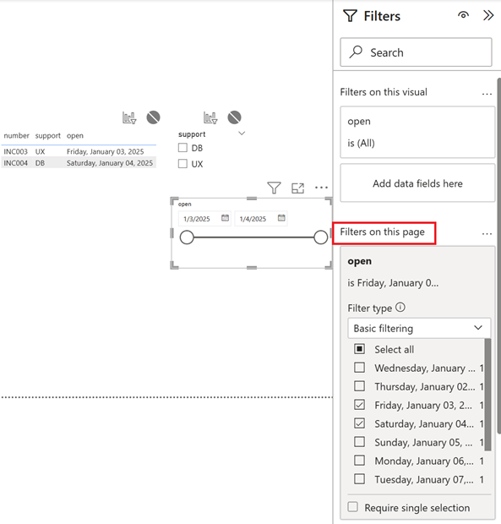Click the Filters on this page heading
Screen dimensions: 501x524
(382, 232)
